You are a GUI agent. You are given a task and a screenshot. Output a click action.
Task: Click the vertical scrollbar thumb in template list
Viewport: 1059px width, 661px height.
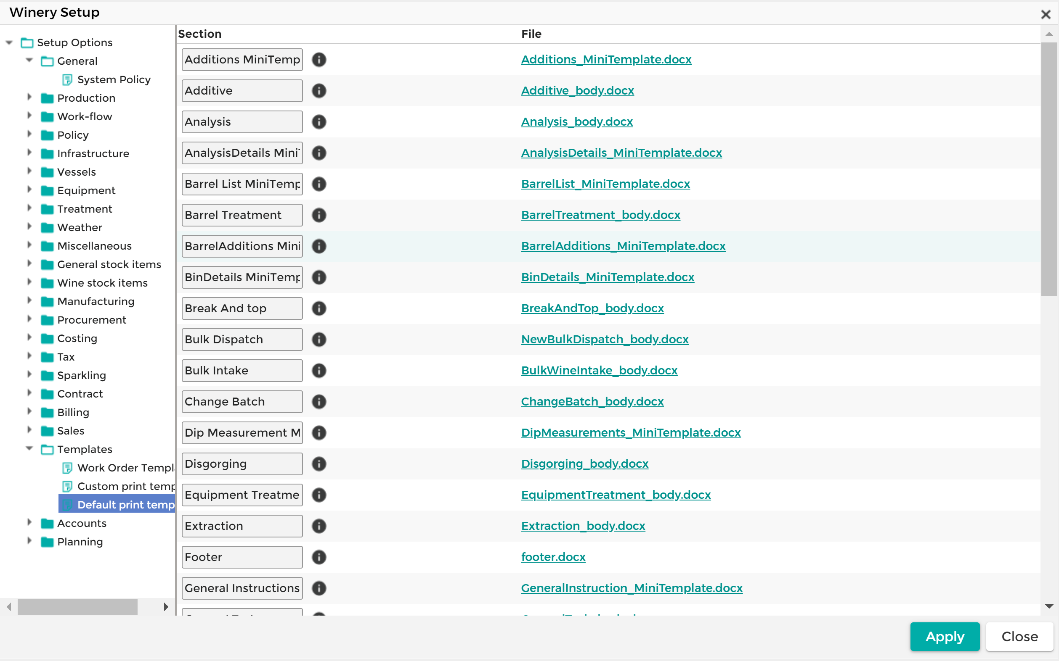[1049, 170]
